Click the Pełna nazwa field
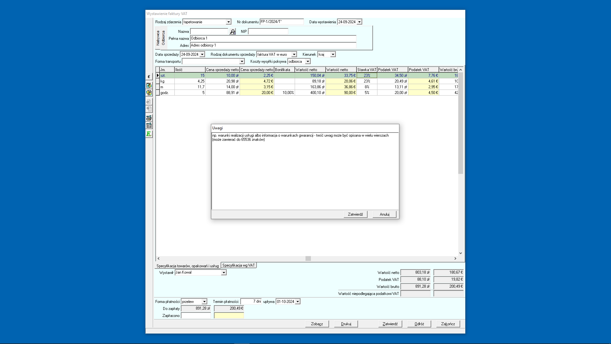 [x=273, y=39]
